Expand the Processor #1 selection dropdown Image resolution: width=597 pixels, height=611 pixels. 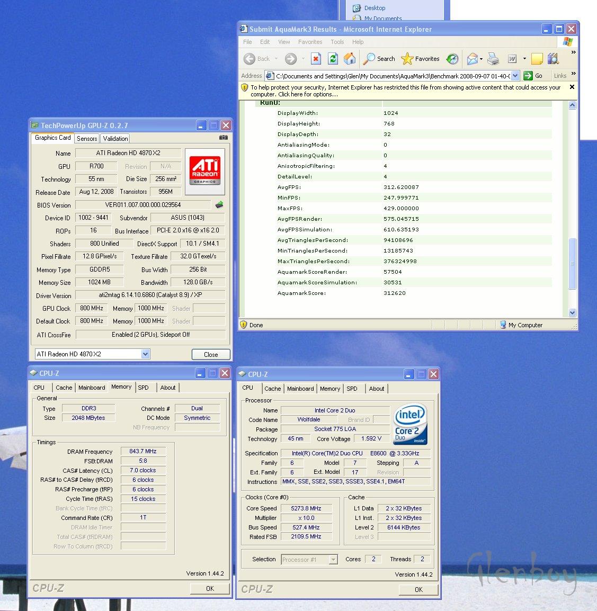[333, 560]
